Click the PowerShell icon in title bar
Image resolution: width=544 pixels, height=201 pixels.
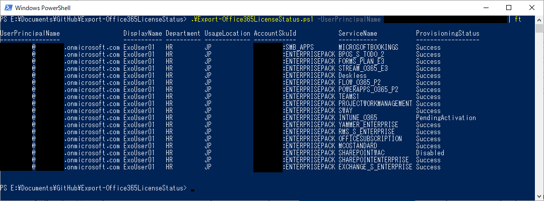8,7
